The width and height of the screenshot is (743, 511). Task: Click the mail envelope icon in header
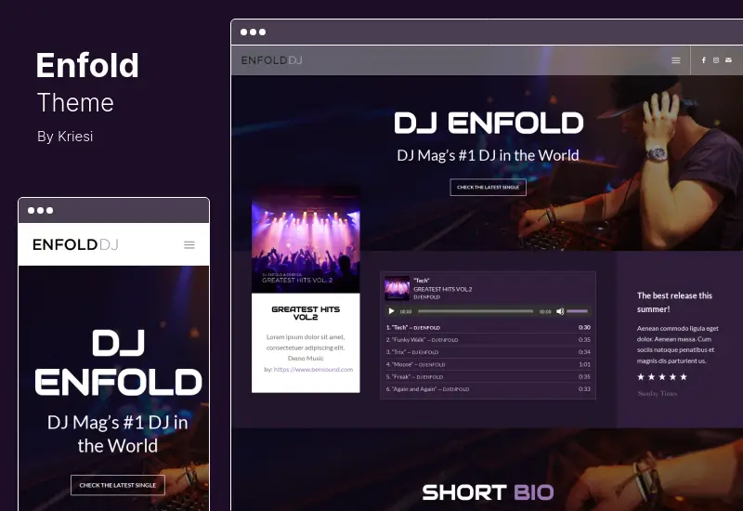pyautogui.click(x=728, y=60)
